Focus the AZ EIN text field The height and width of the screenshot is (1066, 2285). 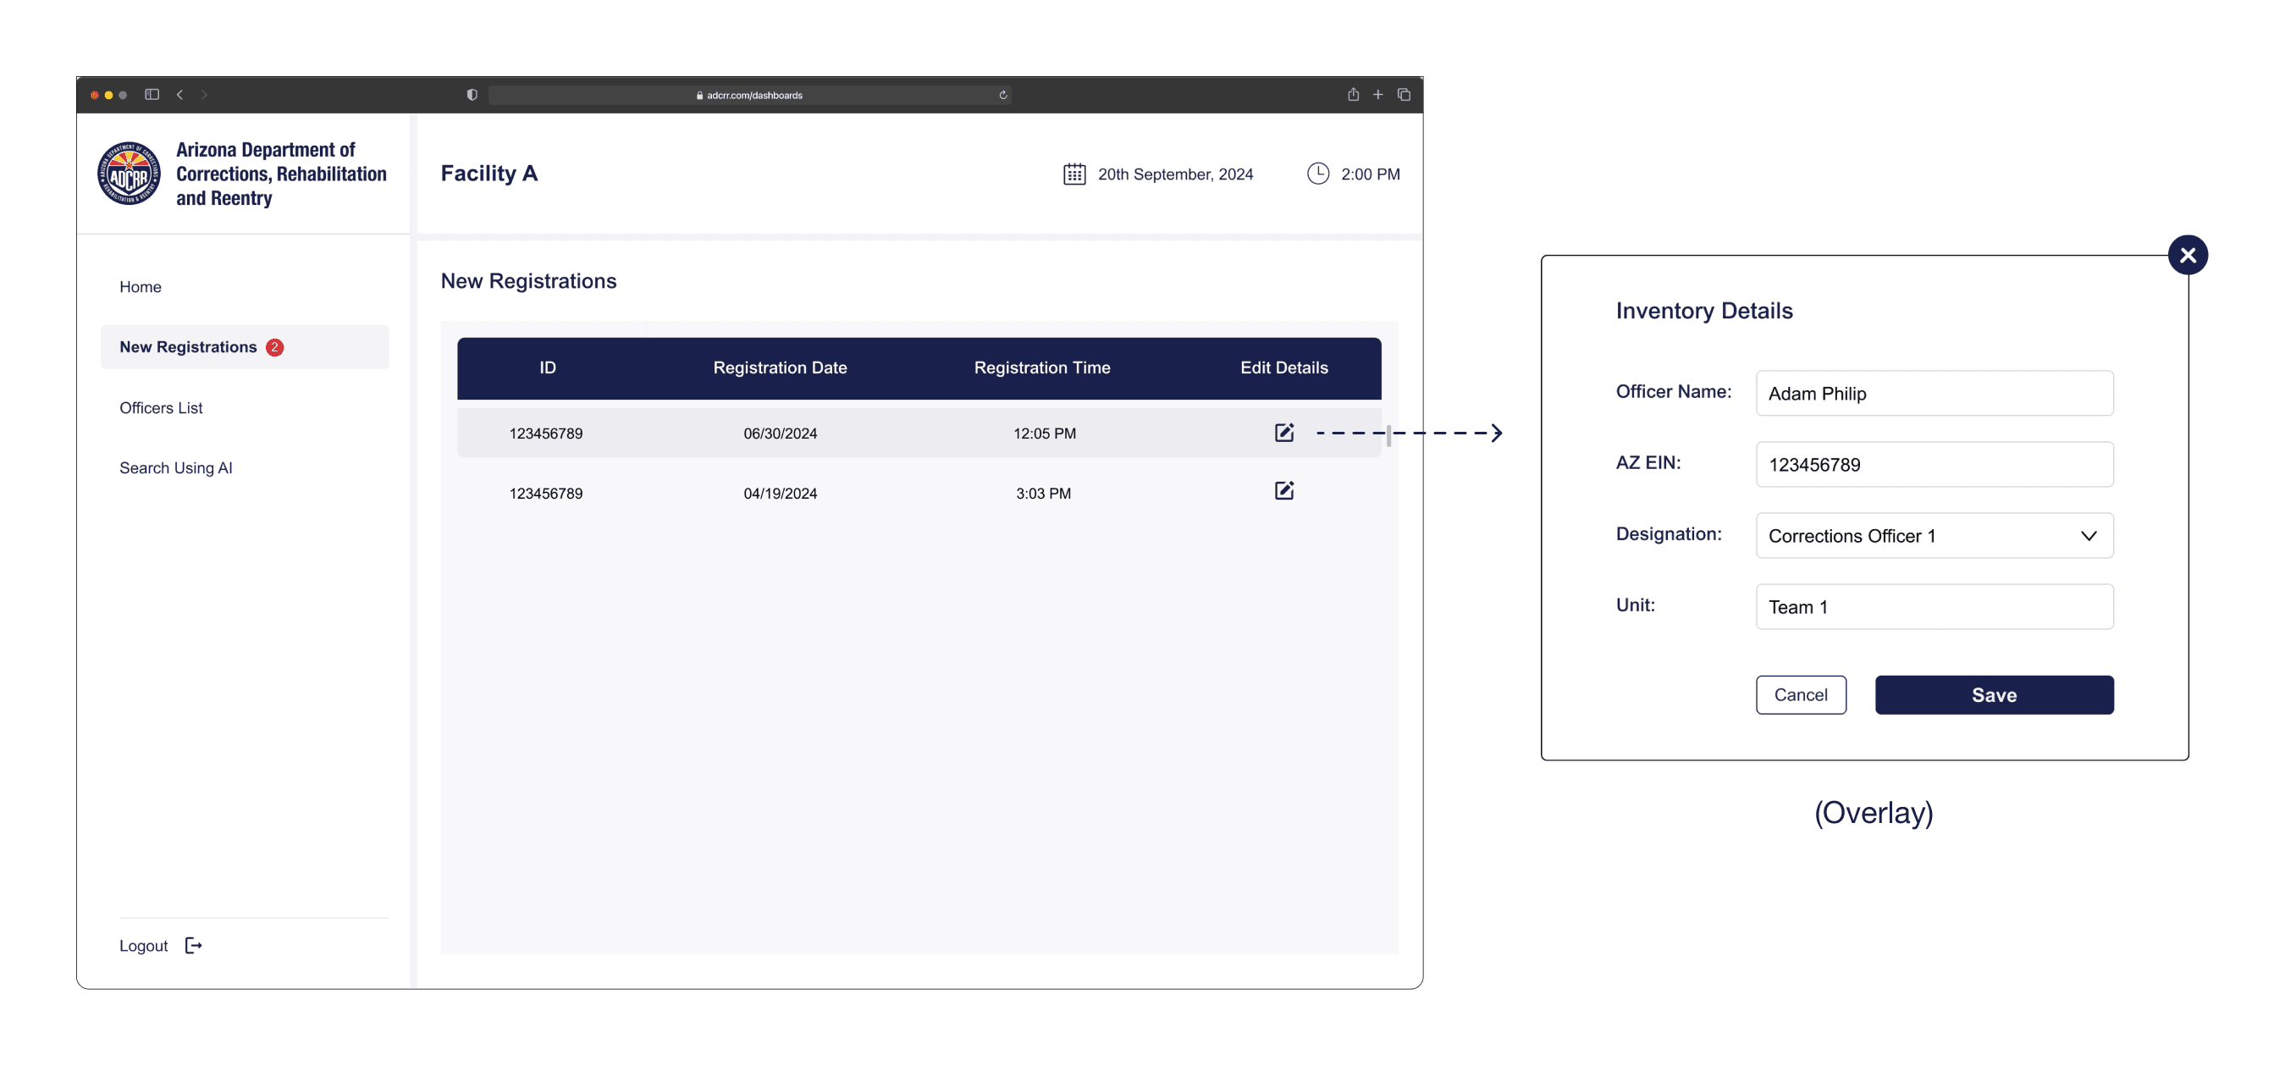pyautogui.click(x=1934, y=465)
